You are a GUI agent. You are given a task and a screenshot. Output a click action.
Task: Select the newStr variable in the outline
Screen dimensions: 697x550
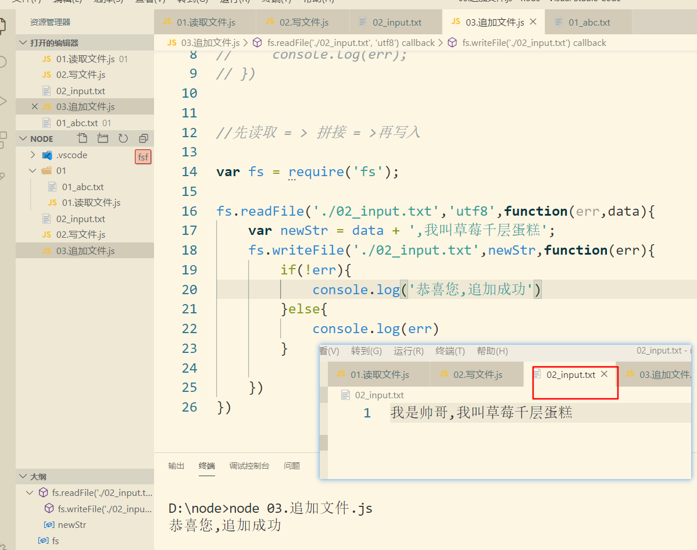(x=84, y=524)
